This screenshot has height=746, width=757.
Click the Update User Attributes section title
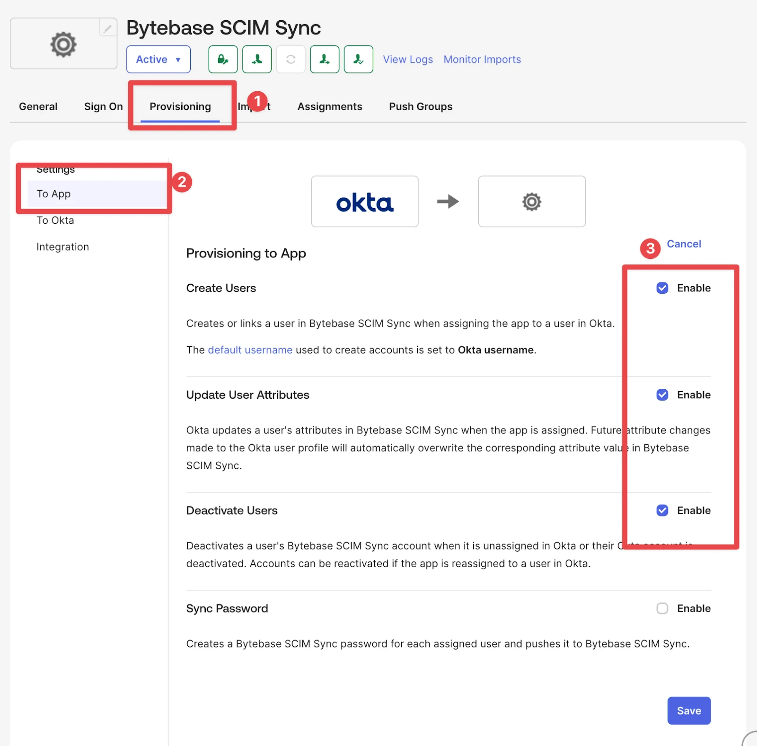(247, 395)
